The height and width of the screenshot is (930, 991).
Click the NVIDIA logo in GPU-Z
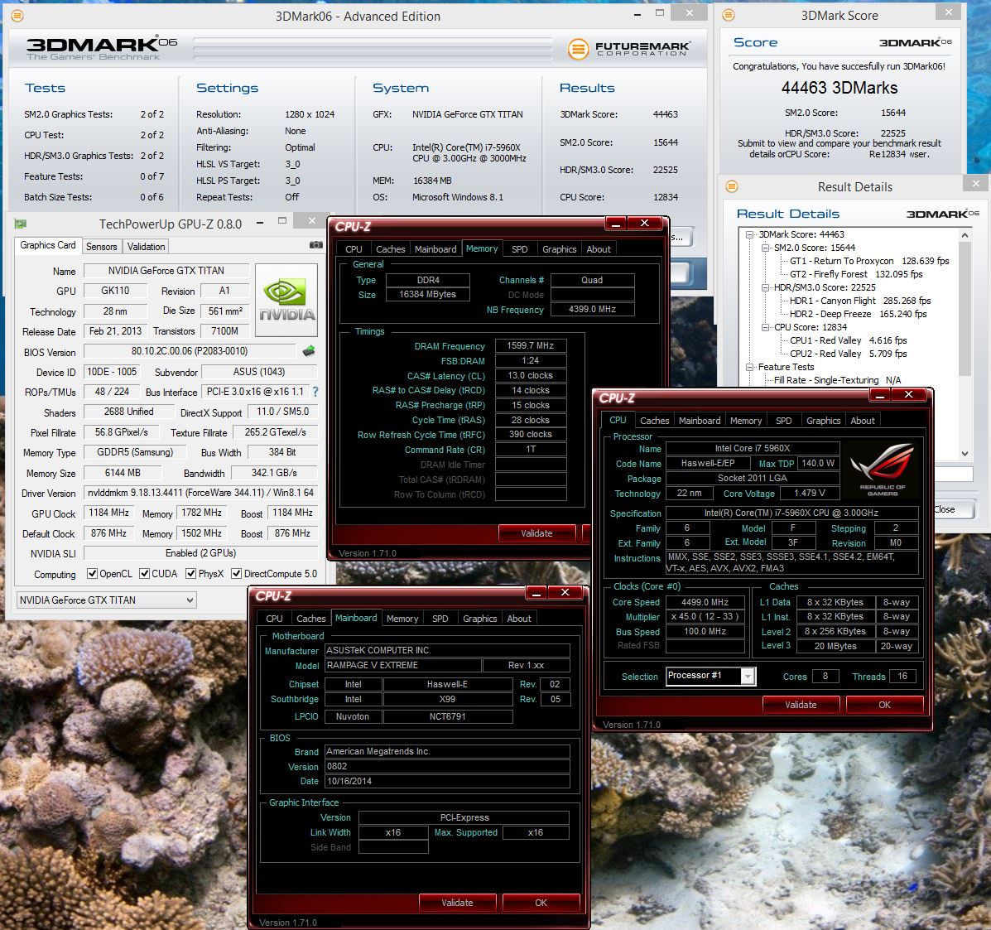click(x=286, y=301)
